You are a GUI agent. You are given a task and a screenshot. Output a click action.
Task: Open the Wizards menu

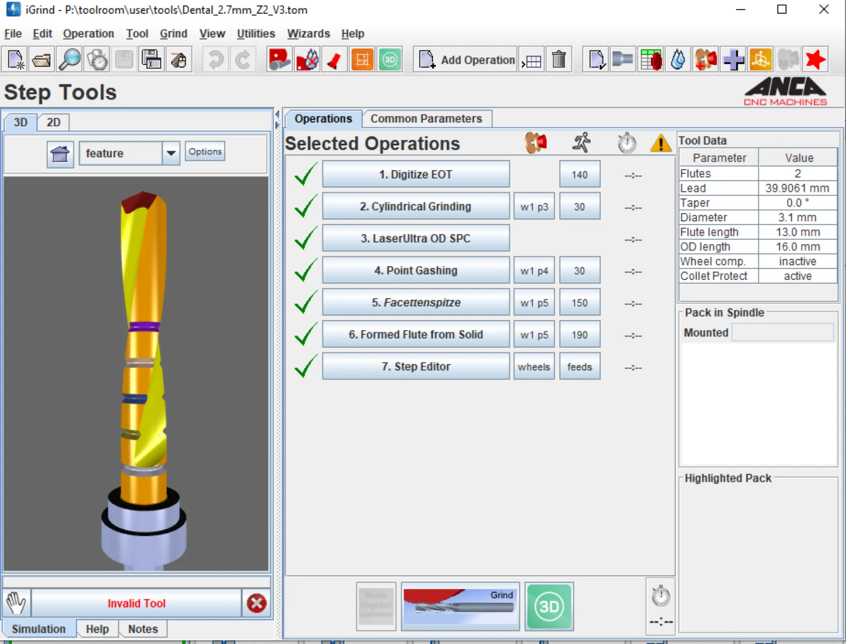[x=308, y=33]
